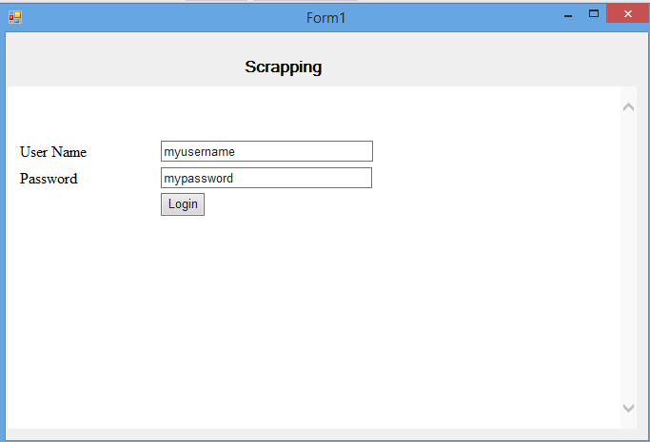Click title bar between icon and Form1 title
Viewport: 650px width, 442px height.
pos(162,17)
